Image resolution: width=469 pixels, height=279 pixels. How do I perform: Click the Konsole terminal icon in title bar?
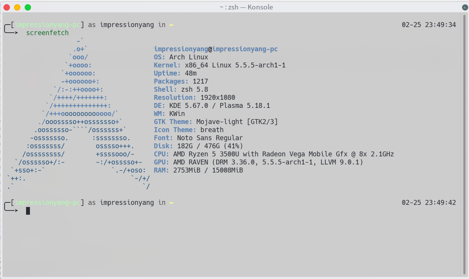[465, 7]
